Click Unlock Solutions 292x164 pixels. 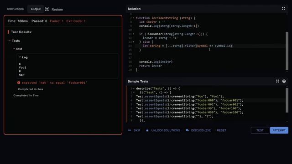166,130
